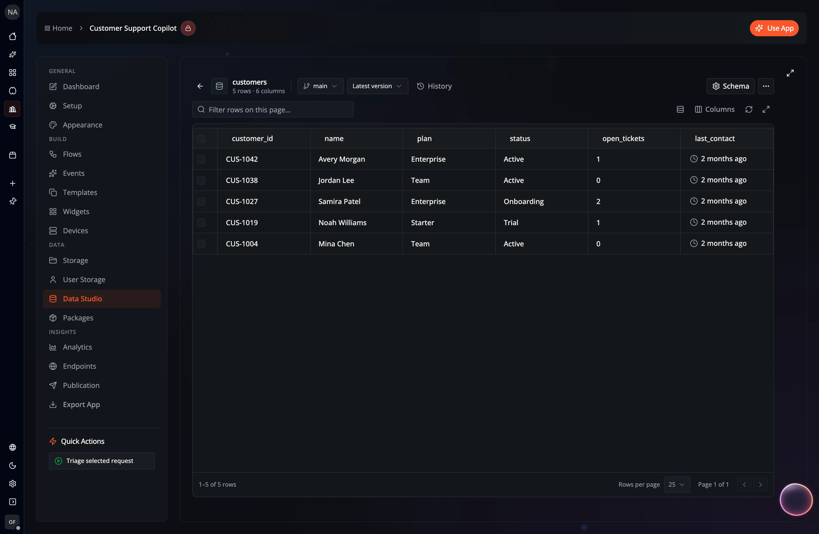The height and width of the screenshot is (534, 819).
Task: Open the Schema button
Action: click(730, 86)
